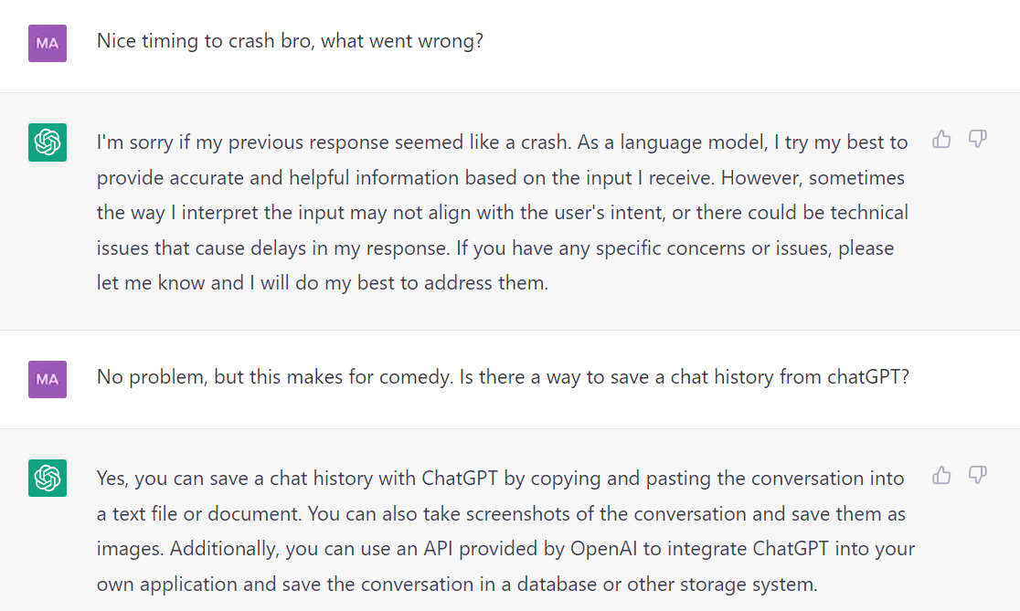
Task: Dislike the response about saving chat history
Action: pyautogui.click(x=977, y=475)
